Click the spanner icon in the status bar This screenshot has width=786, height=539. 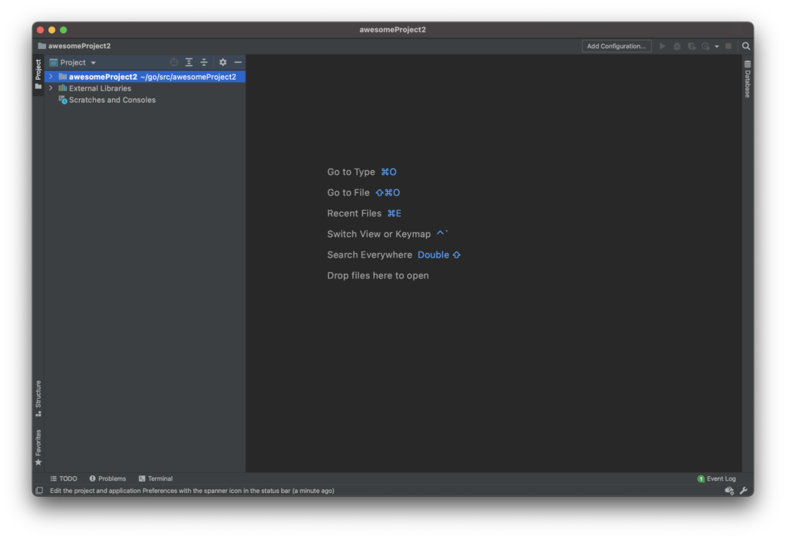[x=743, y=491]
